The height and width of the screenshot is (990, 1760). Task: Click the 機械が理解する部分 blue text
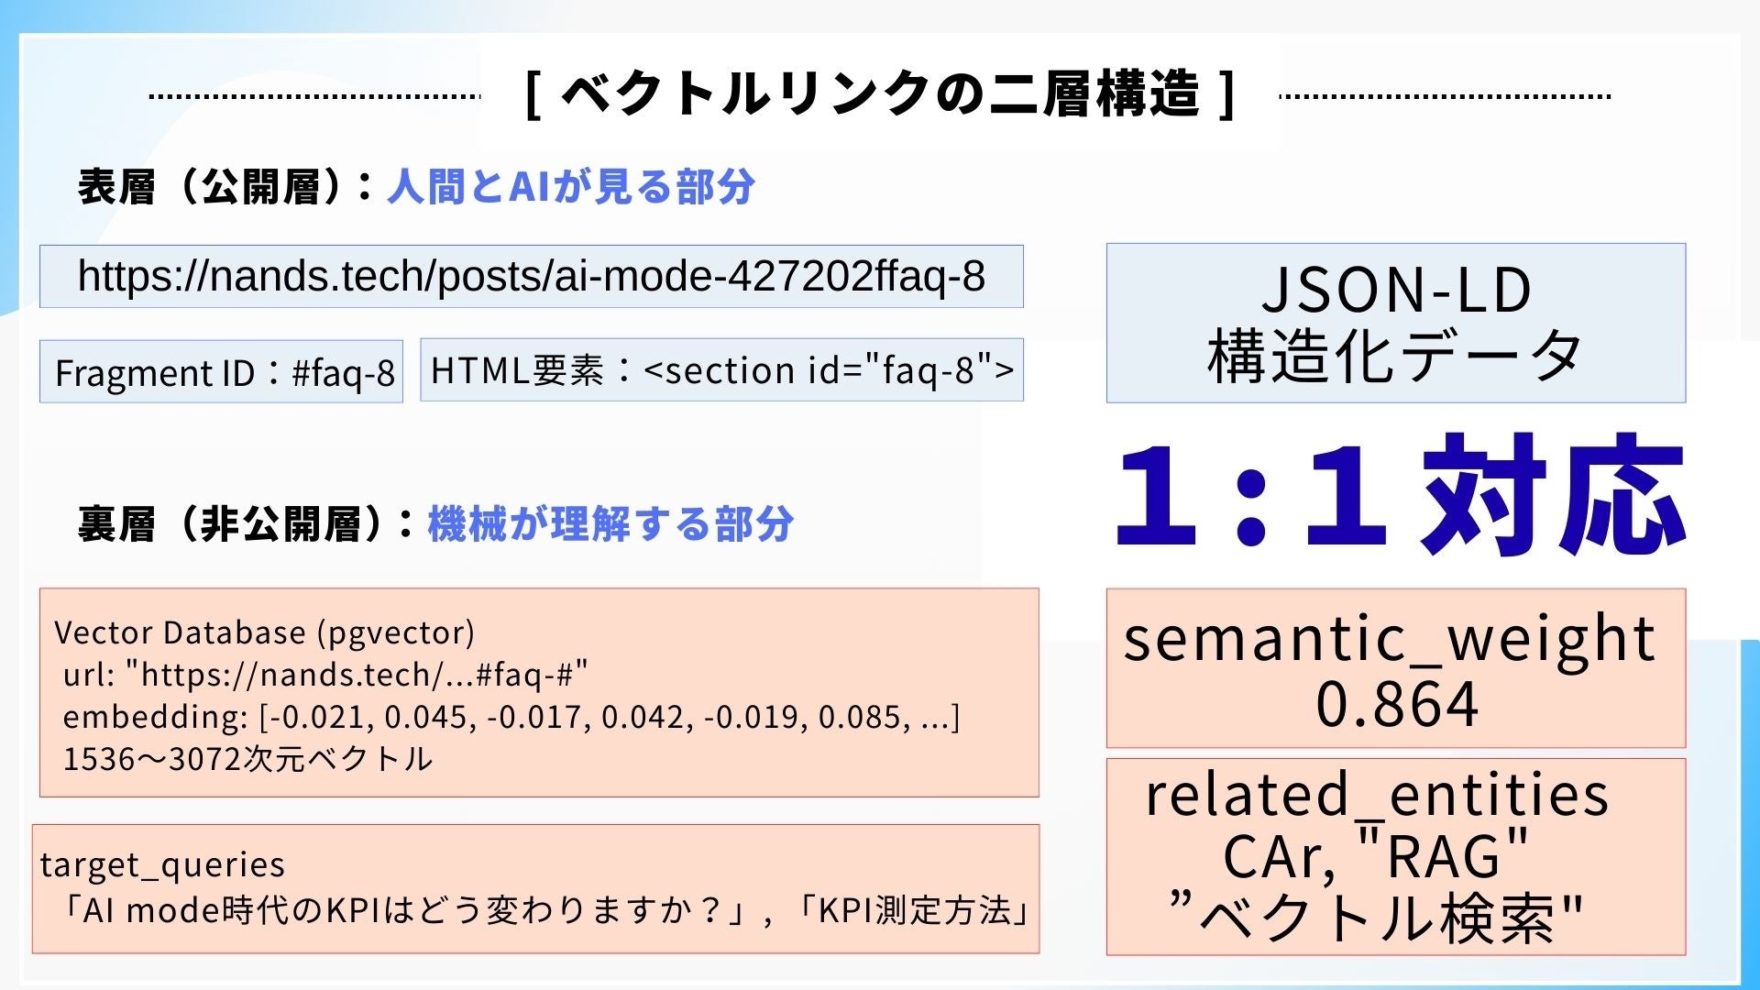click(610, 523)
